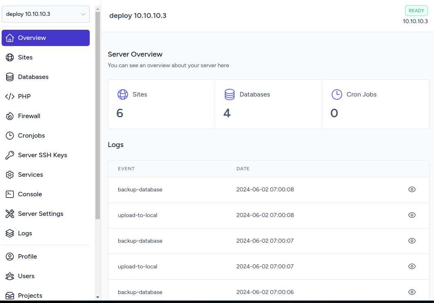Click the PHP code brackets icon
This screenshot has width=434, height=303.
tap(10, 97)
